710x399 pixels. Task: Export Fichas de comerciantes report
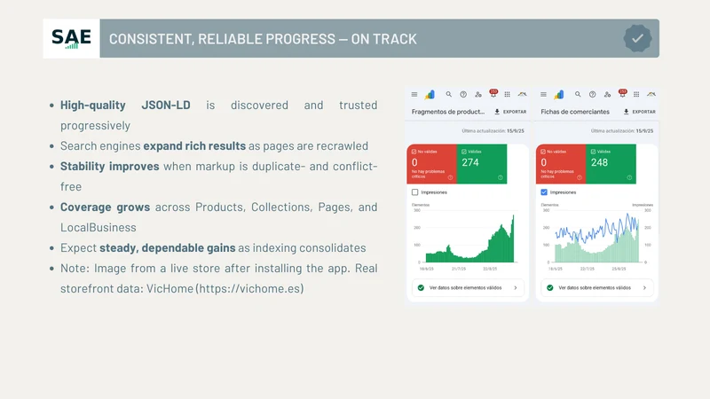pos(639,112)
